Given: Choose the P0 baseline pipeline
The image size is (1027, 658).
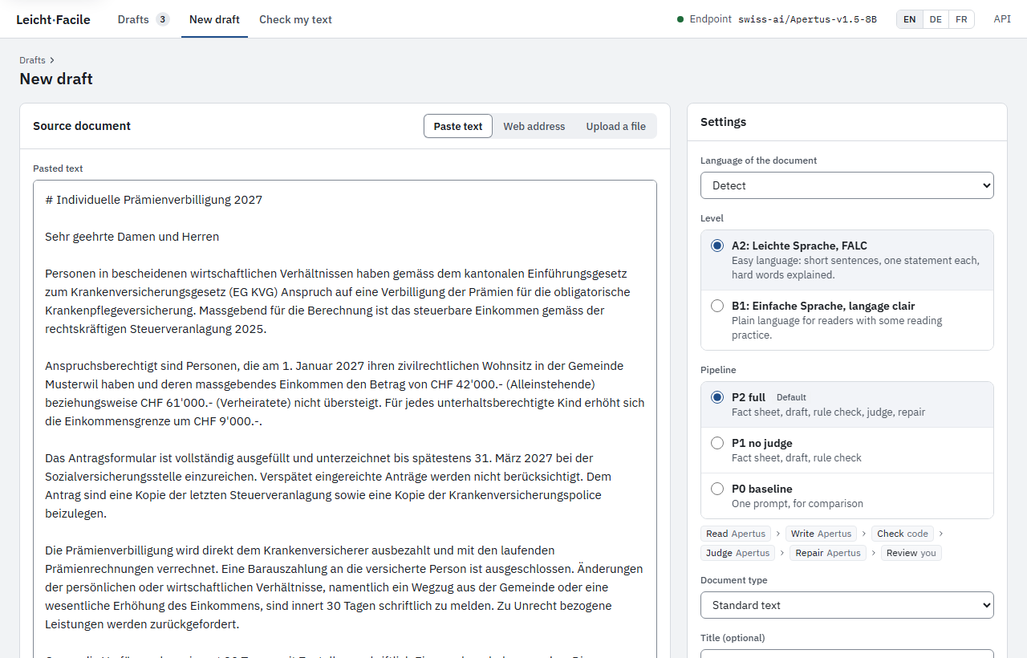Looking at the screenshot, I should pyautogui.click(x=847, y=496).
